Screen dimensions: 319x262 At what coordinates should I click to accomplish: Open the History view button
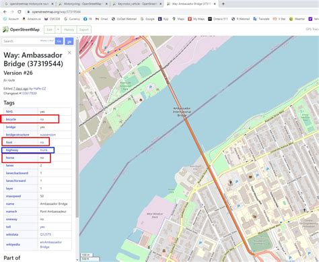point(69,30)
